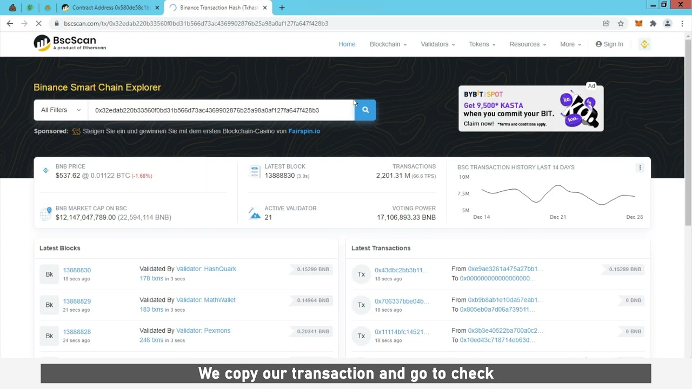Viewport: 692px width, 389px height.
Task: Click the blue search magnifier button
Action: pos(365,110)
